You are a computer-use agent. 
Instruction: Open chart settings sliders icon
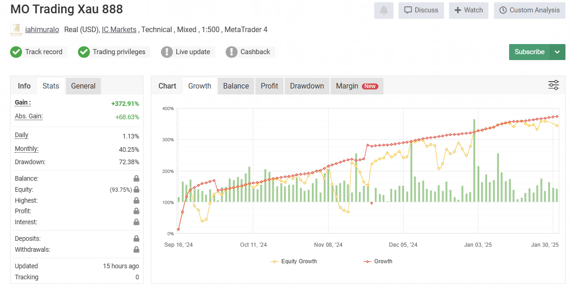(554, 85)
